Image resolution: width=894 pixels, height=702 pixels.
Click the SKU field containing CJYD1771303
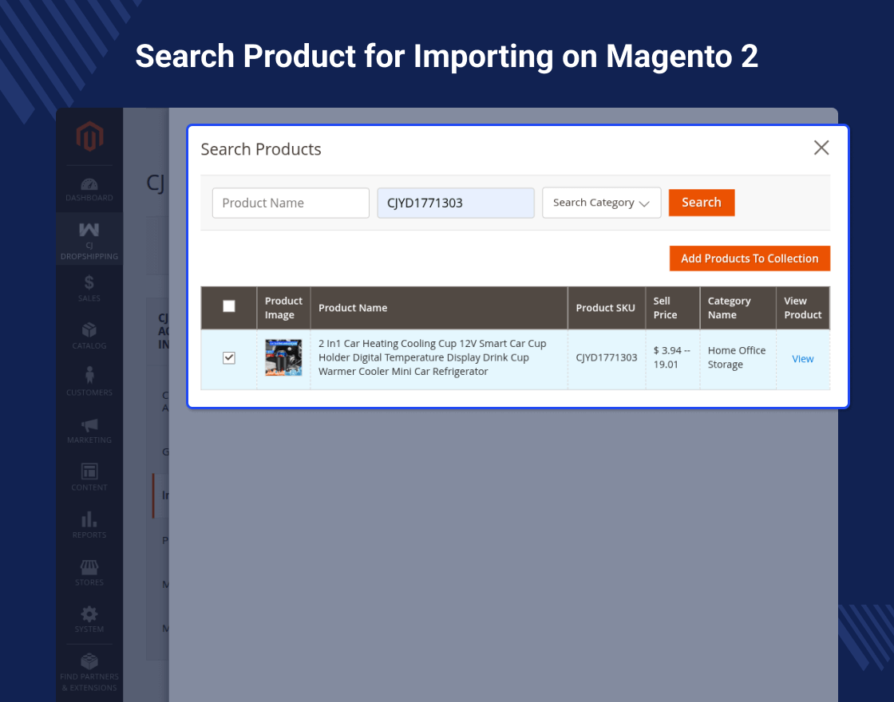coord(456,203)
